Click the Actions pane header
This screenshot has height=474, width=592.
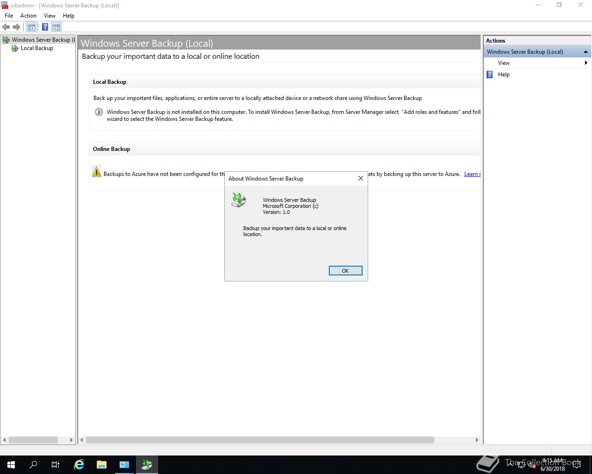coord(537,41)
